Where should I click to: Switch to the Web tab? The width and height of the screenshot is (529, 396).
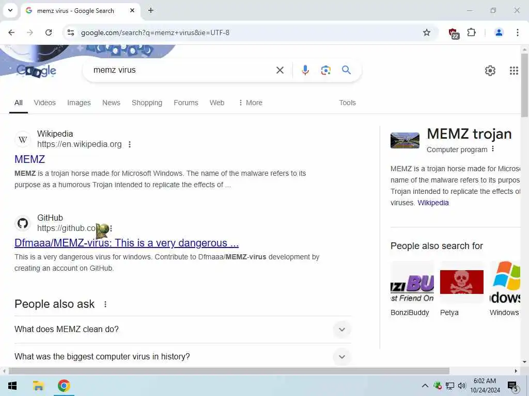[216, 103]
